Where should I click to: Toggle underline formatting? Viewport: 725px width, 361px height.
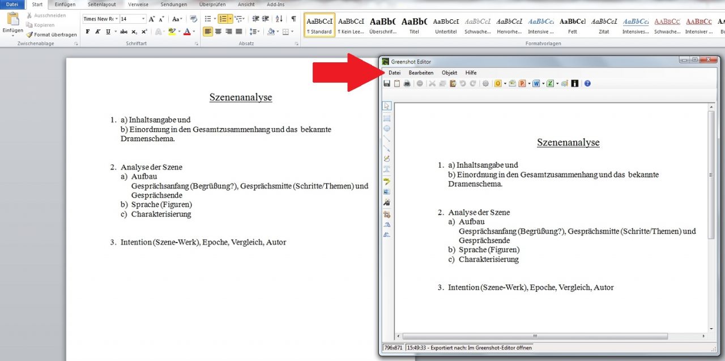click(x=108, y=32)
